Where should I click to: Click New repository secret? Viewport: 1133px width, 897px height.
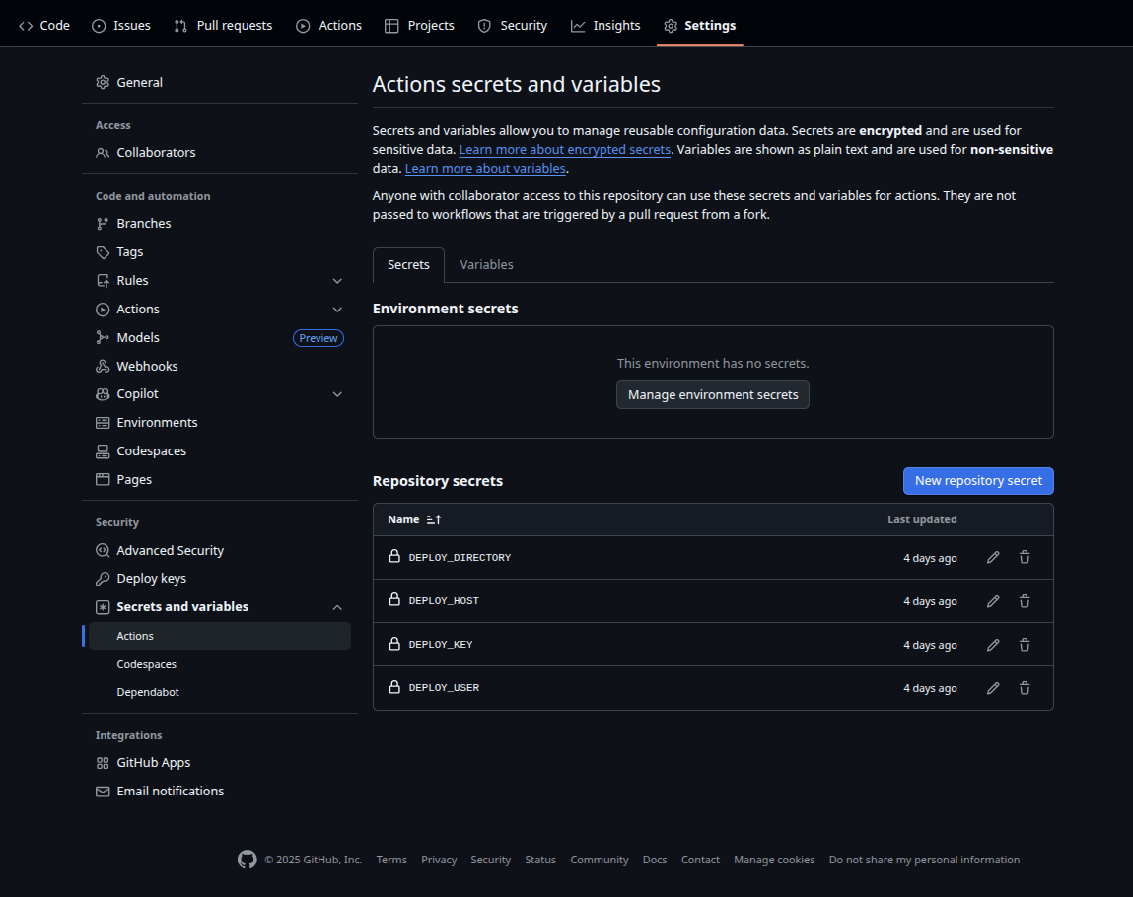(977, 480)
